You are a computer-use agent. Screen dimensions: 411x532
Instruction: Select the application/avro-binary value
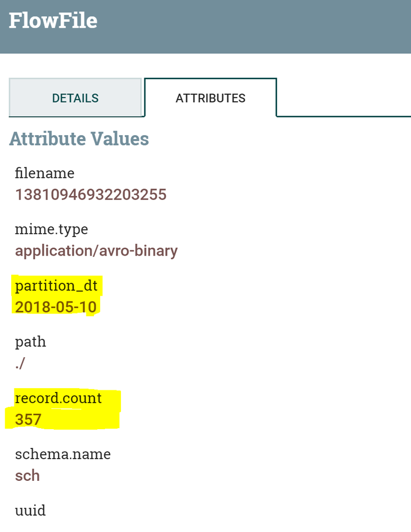[96, 250]
